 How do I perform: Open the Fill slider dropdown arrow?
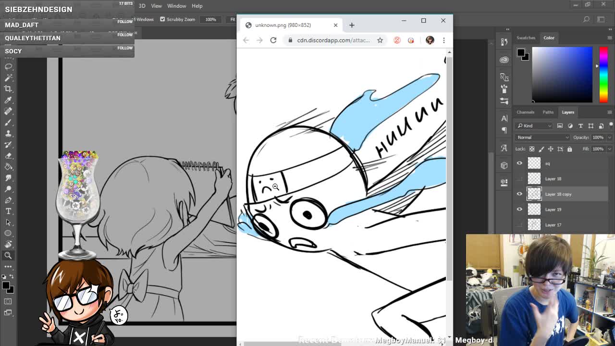click(x=609, y=149)
